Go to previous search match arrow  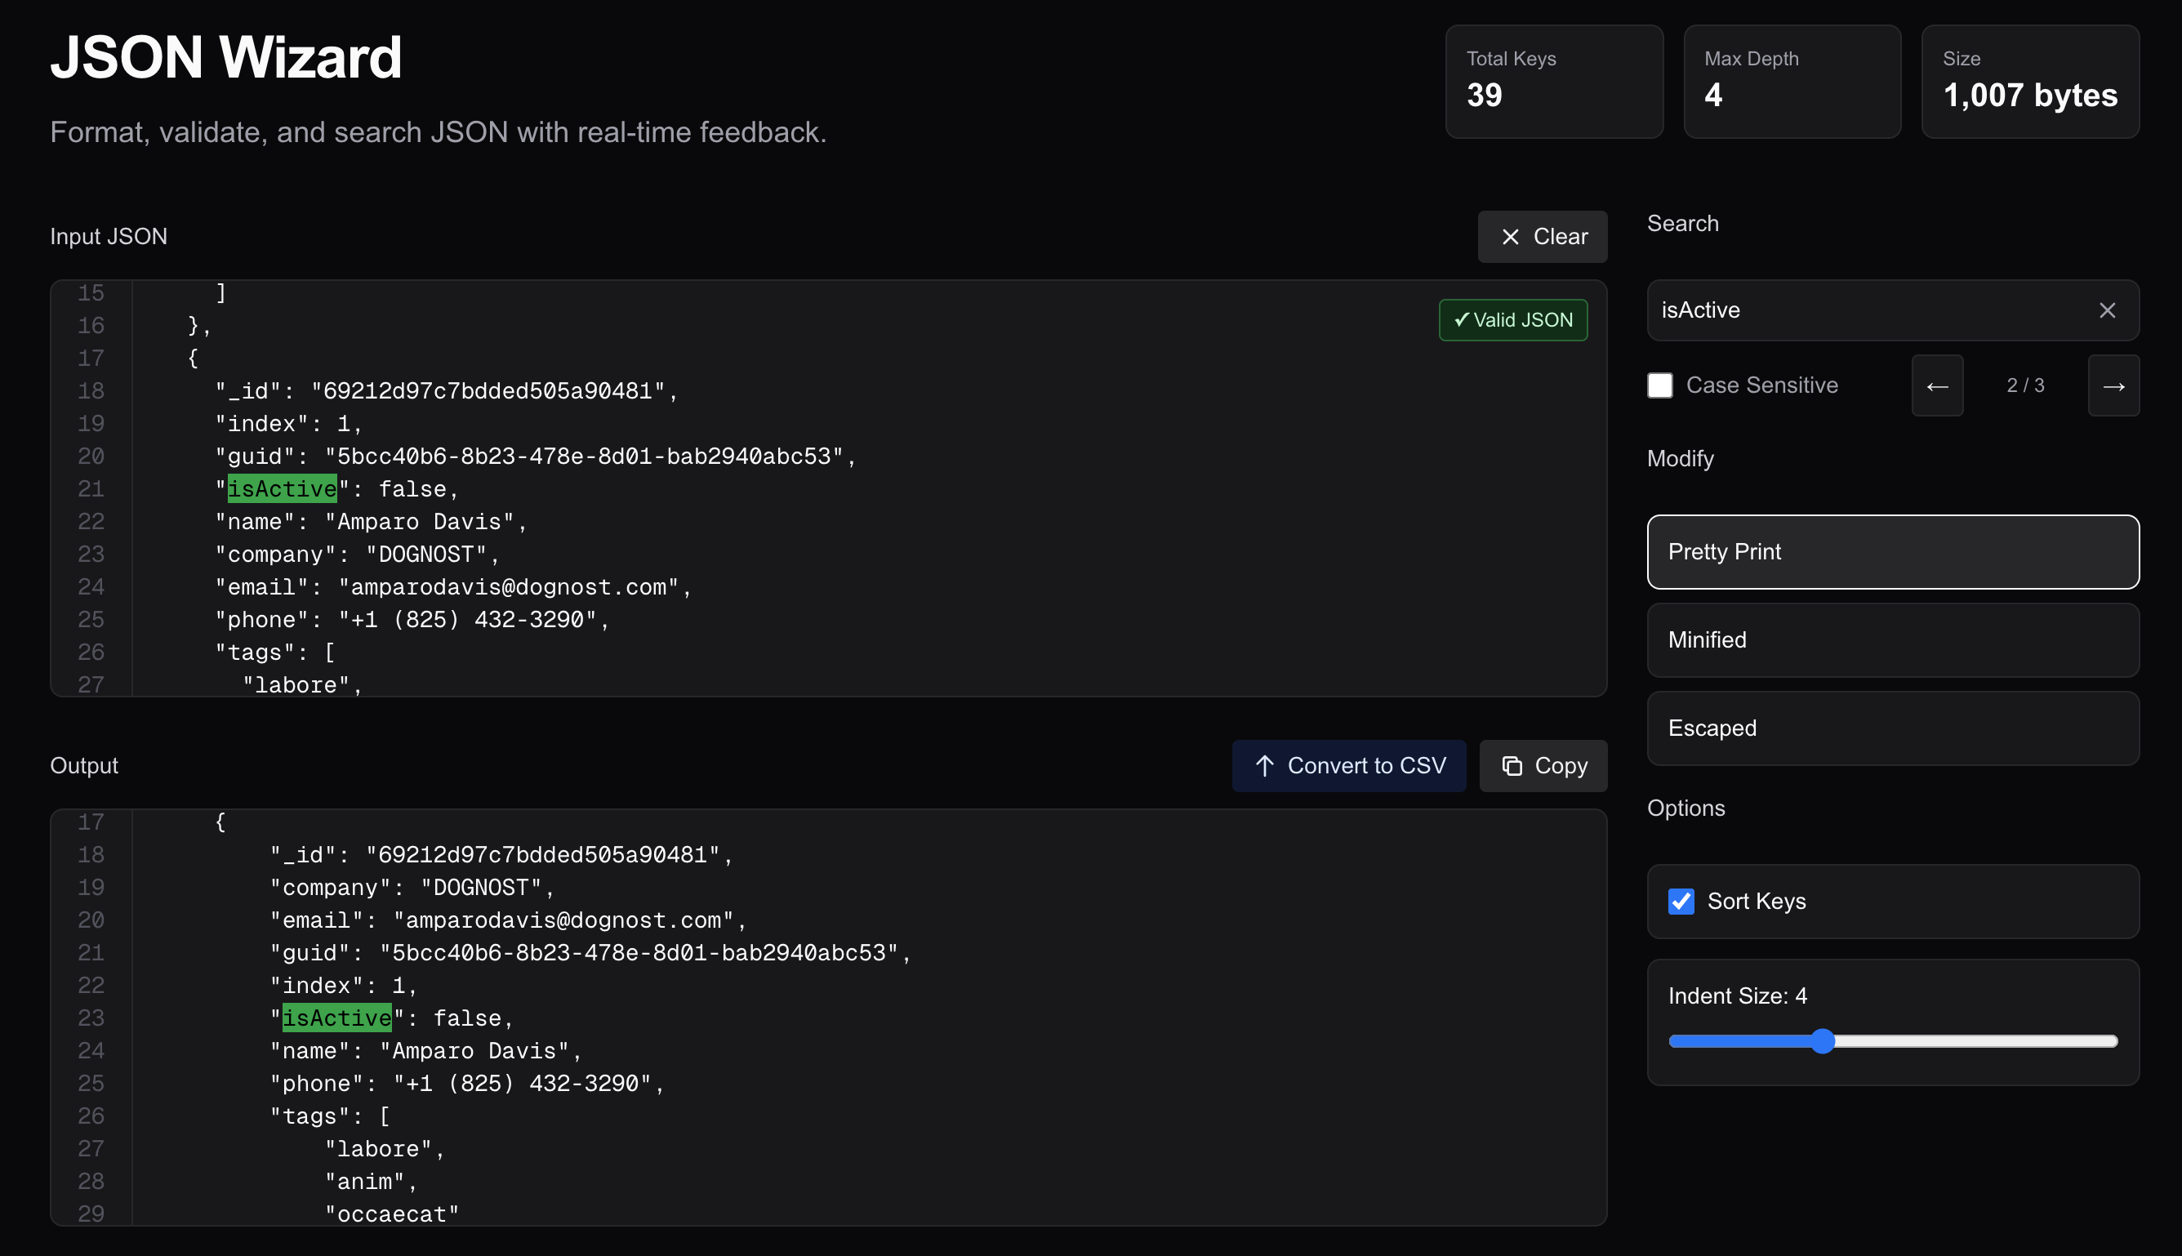(x=1937, y=385)
